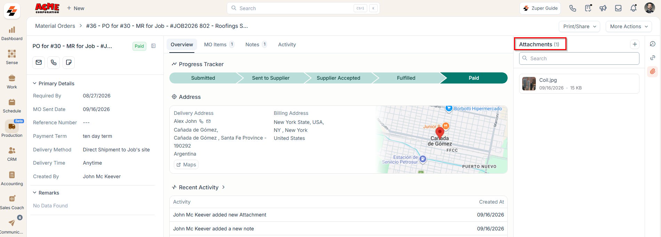Open the history icon in right rail
Image resolution: width=661 pixels, height=237 pixels.
click(653, 44)
